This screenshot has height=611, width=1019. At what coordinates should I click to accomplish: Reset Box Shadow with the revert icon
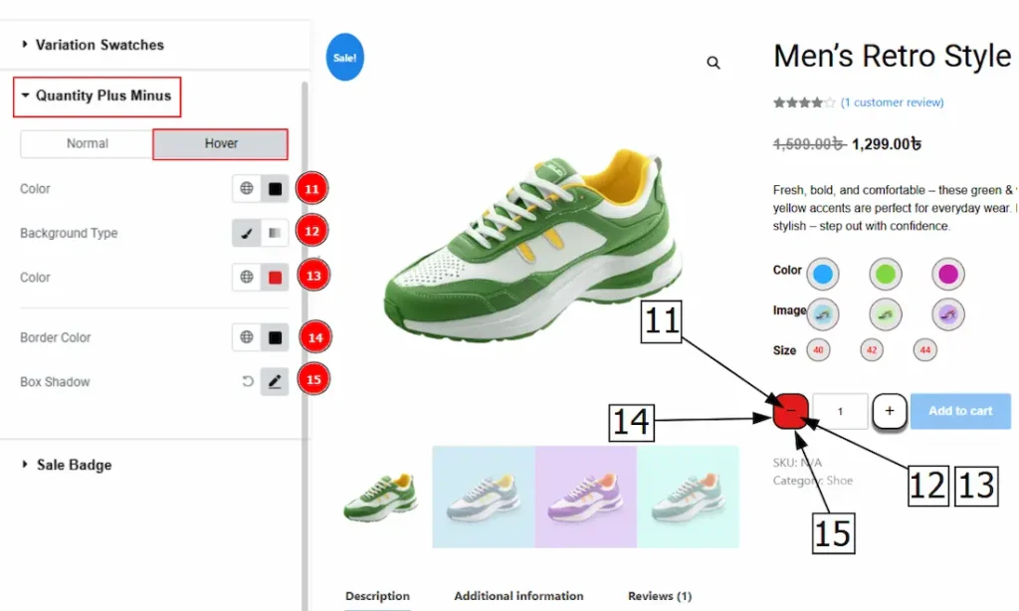tap(248, 382)
